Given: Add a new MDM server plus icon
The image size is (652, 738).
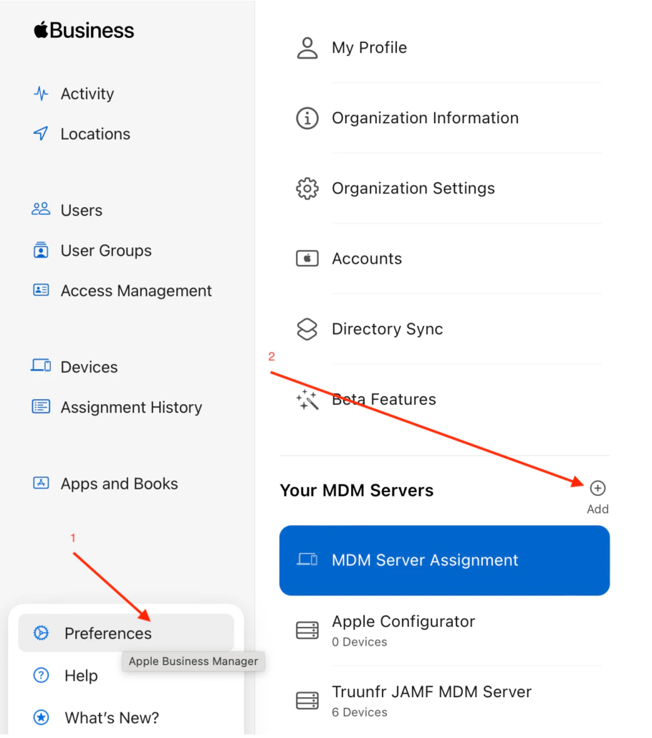Looking at the screenshot, I should point(598,488).
